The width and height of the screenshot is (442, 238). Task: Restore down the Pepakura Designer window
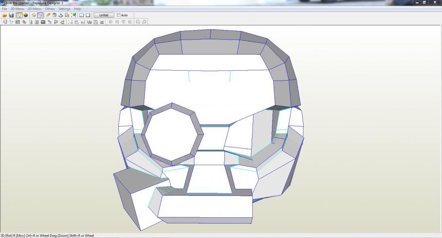pos(424,3)
